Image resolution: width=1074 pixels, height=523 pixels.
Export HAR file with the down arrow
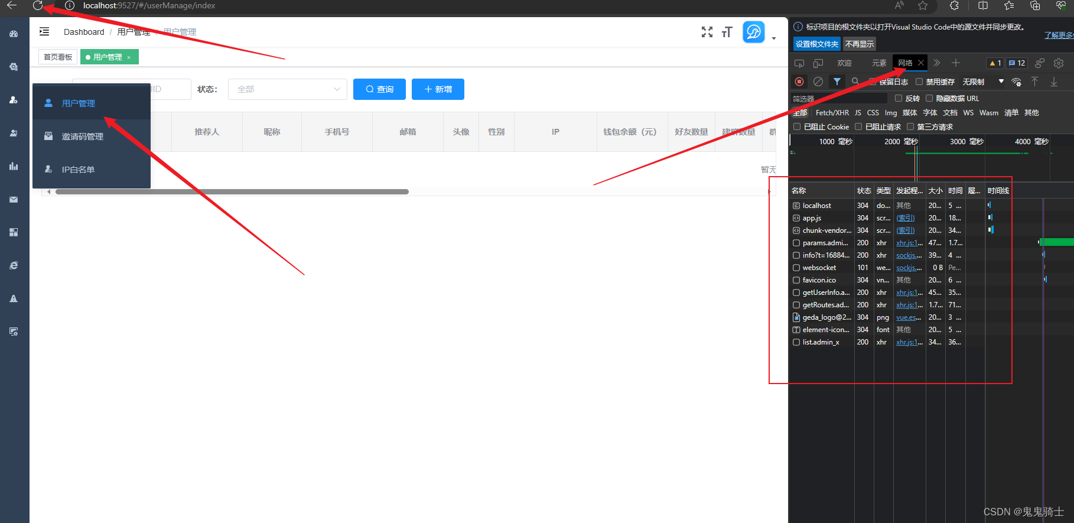pos(1054,82)
